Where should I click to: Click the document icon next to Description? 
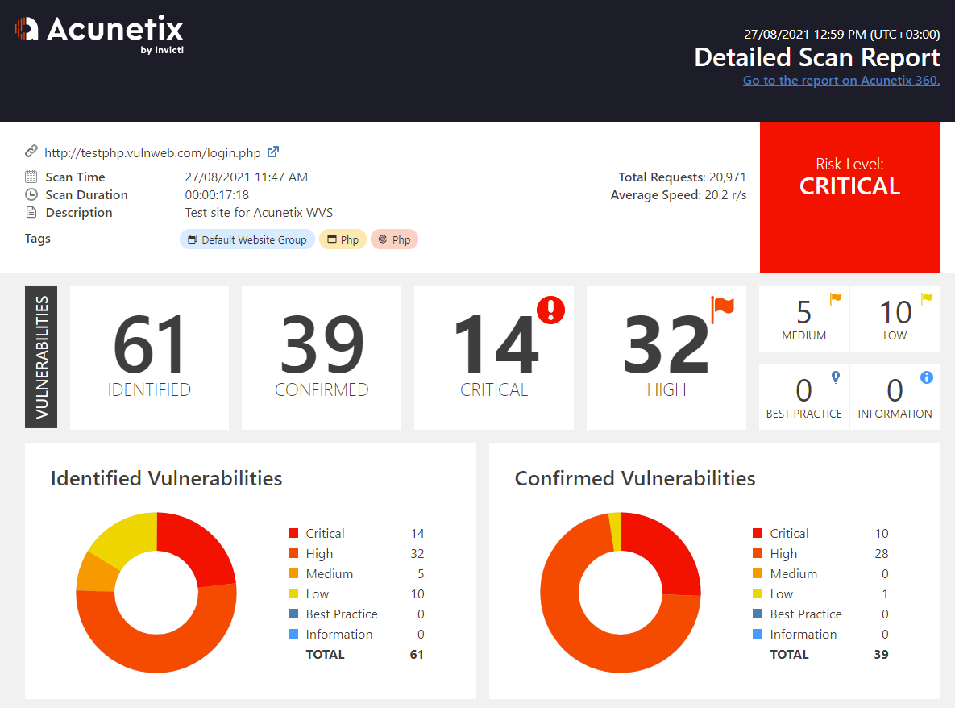click(31, 212)
